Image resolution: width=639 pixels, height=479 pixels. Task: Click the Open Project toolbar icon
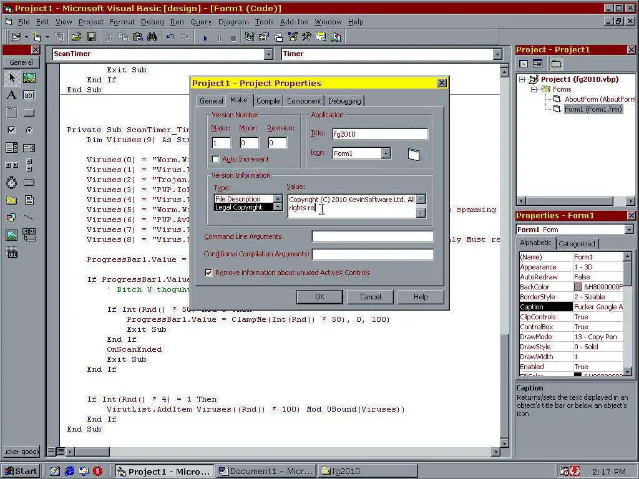[x=76, y=37]
